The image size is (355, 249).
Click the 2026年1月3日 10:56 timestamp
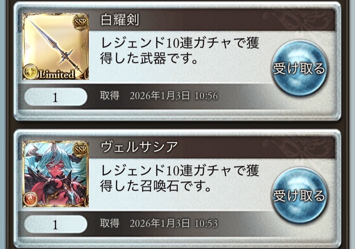coord(174,96)
